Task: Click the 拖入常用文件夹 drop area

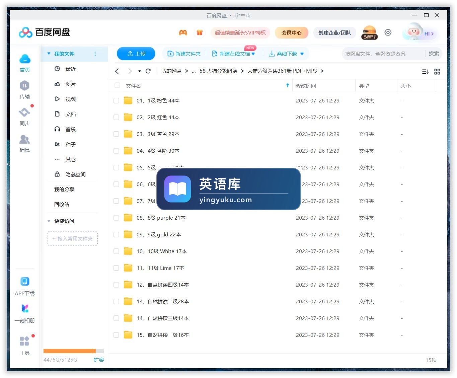Action: [x=73, y=238]
